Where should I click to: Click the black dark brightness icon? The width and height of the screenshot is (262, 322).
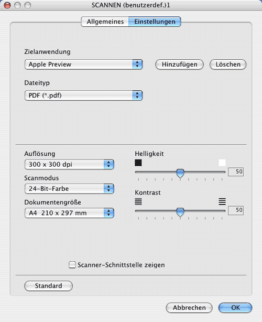click(x=138, y=163)
